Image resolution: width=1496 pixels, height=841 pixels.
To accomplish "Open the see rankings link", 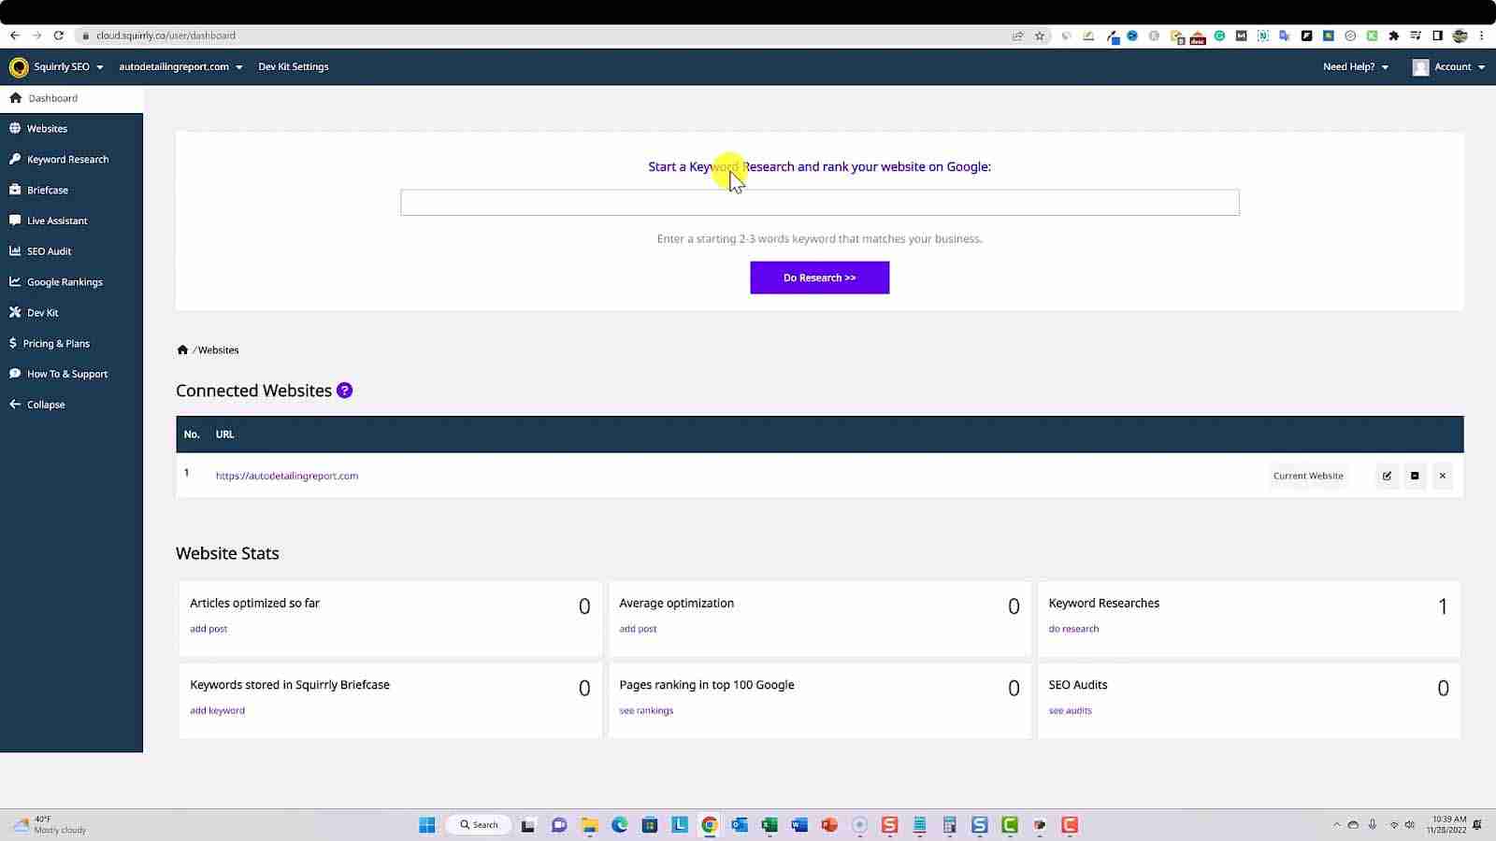I will point(645,710).
